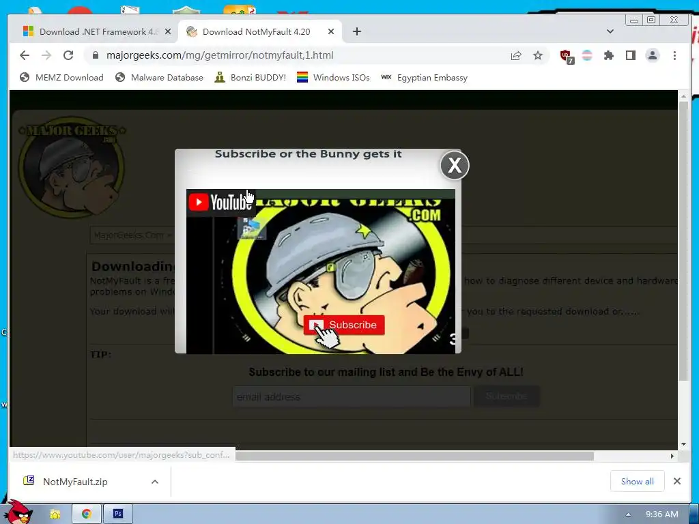The height and width of the screenshot is (524, 699).
Task: Open the Bonzi BUDDY! bookmark
Action: tap(250, 78)
